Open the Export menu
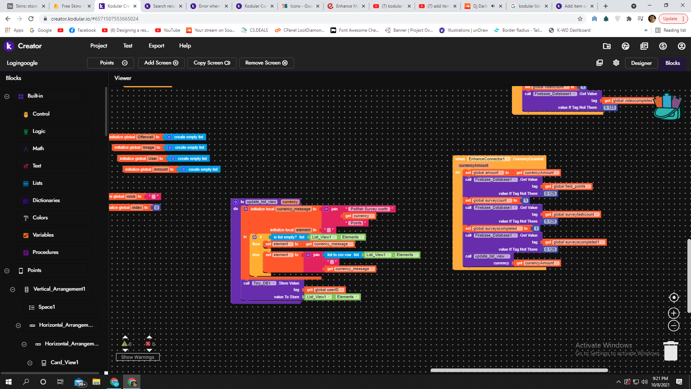Viewport: 691px width, 389px height. (x=156, y=46)
